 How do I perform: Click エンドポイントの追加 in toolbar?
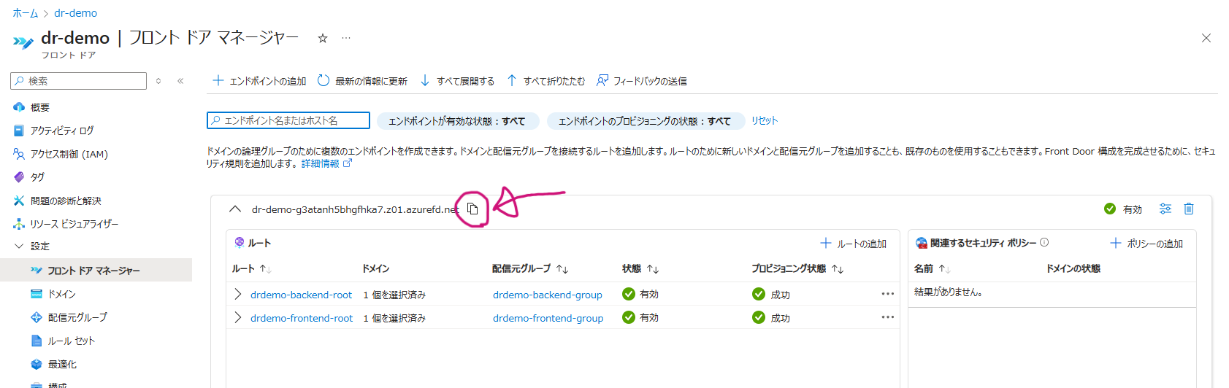259,81
